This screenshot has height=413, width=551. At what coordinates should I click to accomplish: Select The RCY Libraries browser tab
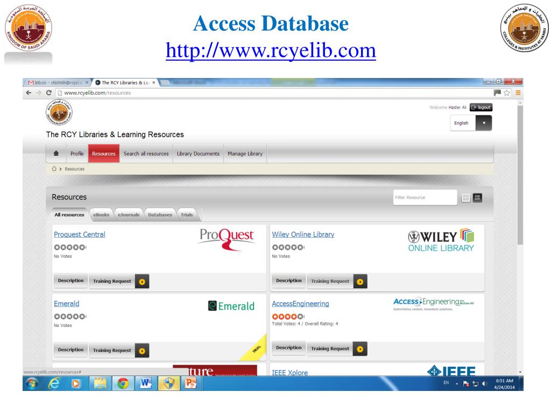[x=126, y=82]
